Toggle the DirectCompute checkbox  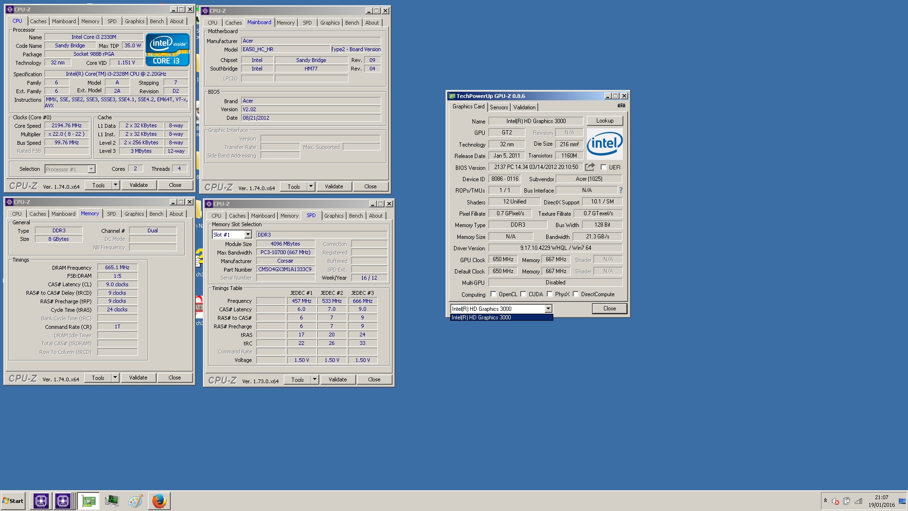point(576,294)
